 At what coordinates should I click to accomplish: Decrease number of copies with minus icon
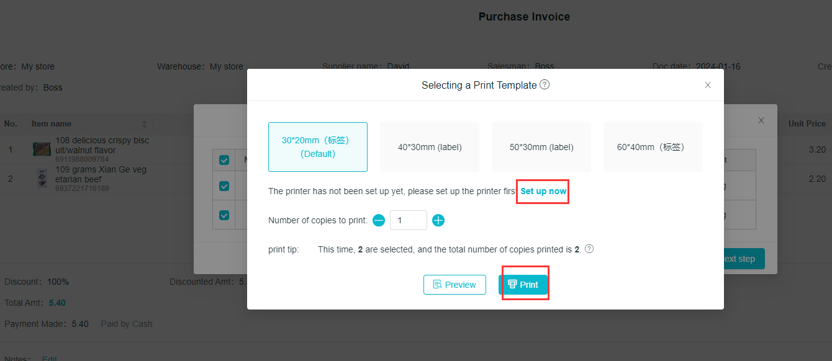(x=379, y=220)
